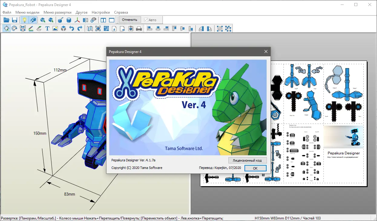Select the join/disjoin faces tool
The image size is (377, 221).
pos(23,28)
